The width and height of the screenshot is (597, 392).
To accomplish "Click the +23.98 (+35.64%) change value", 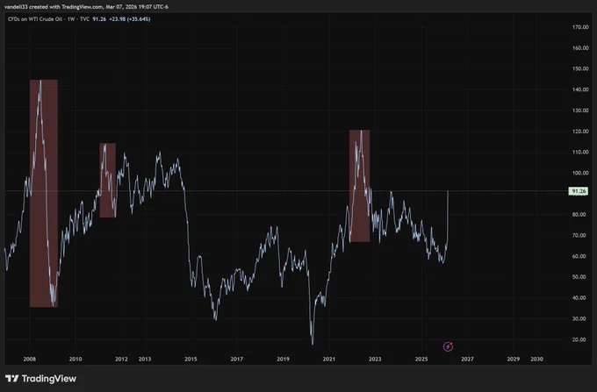I will coord(129,19).
